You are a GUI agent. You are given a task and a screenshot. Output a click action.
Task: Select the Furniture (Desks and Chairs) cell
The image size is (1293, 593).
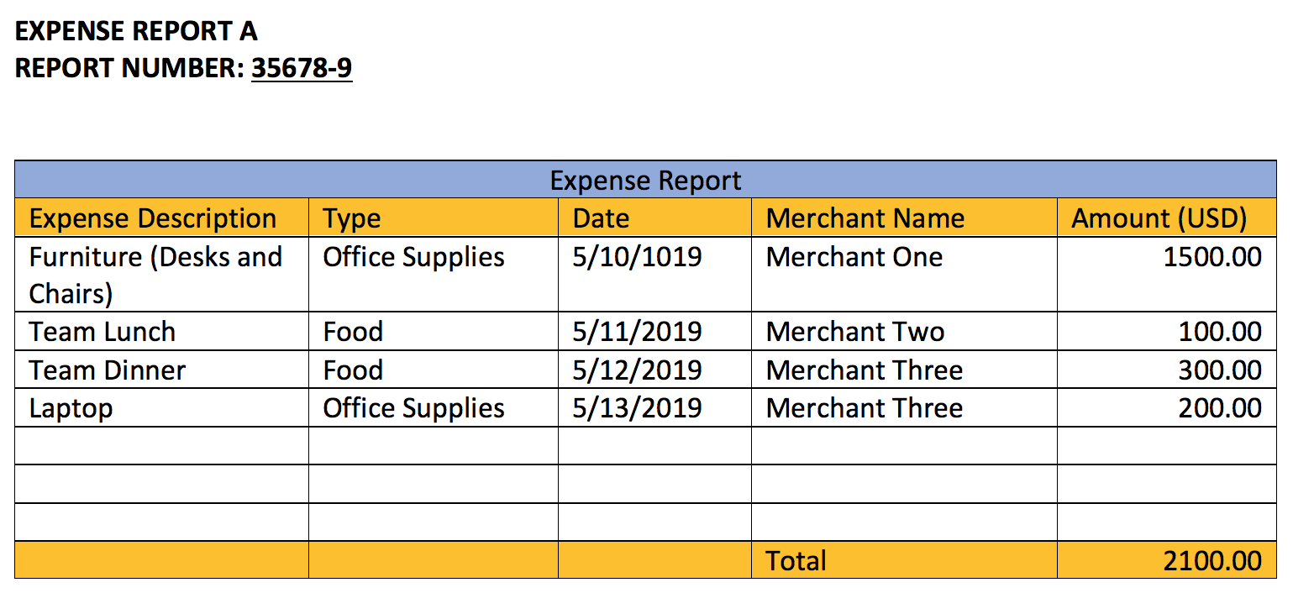tap(161, 275)
